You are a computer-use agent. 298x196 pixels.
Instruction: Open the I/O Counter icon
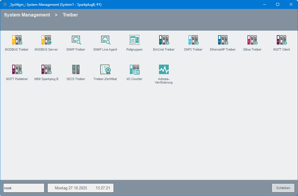134,69
